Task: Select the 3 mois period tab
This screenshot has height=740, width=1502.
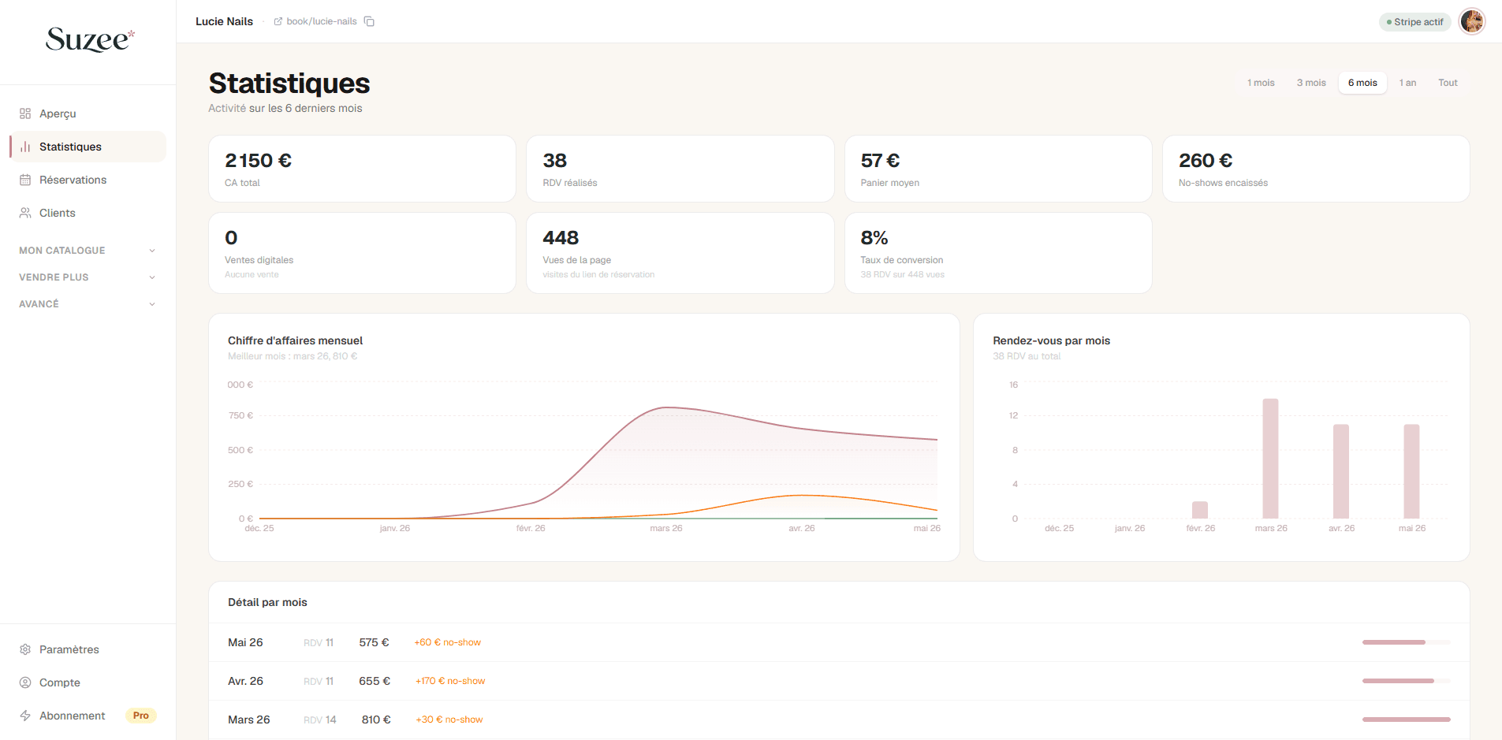Action: click(1311, 83)
